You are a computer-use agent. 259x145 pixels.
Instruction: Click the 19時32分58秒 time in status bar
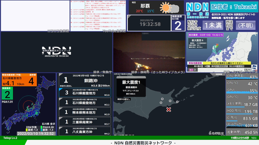pos(240,138)
